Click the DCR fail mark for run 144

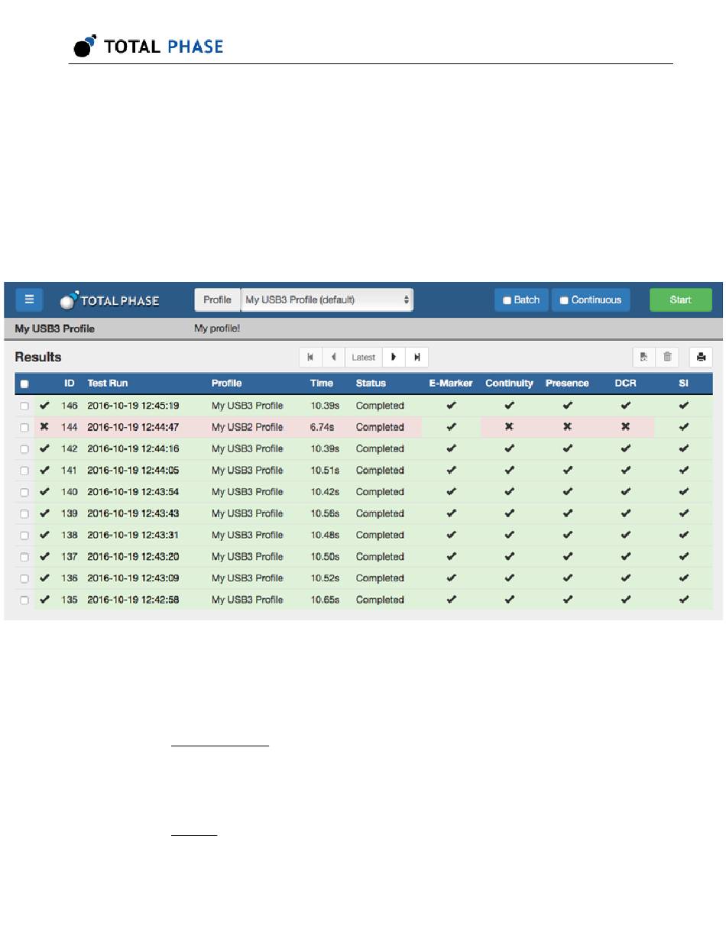point(625,427)
